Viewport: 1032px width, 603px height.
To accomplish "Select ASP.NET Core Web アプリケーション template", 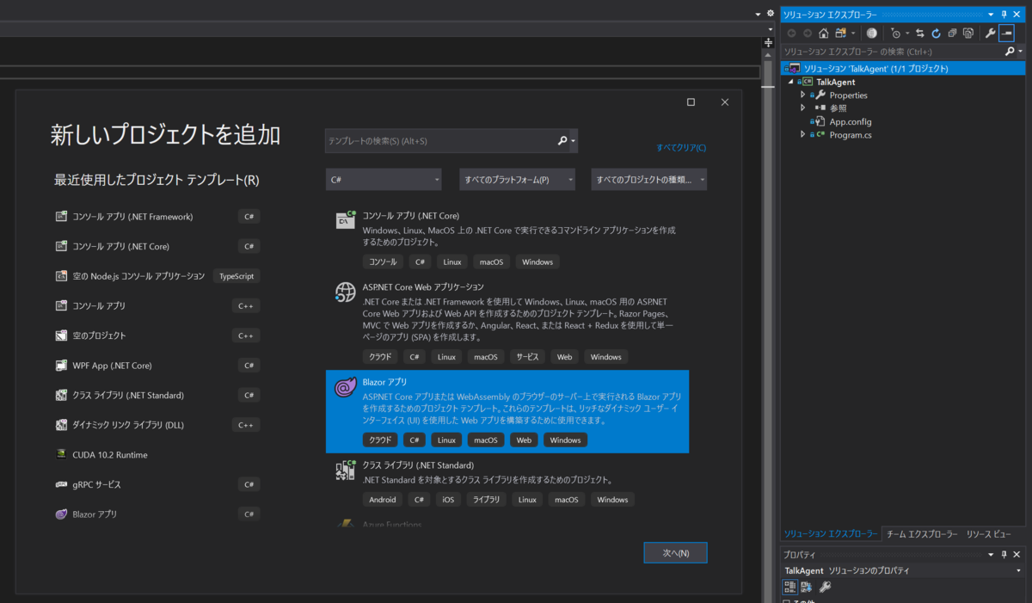I will pos(507,323).
